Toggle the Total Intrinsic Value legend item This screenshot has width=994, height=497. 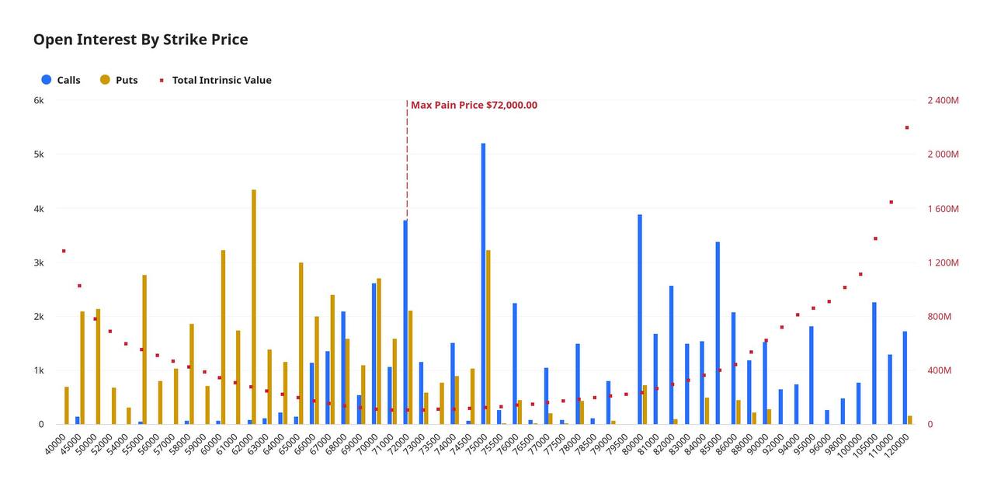tap(221, 80)
